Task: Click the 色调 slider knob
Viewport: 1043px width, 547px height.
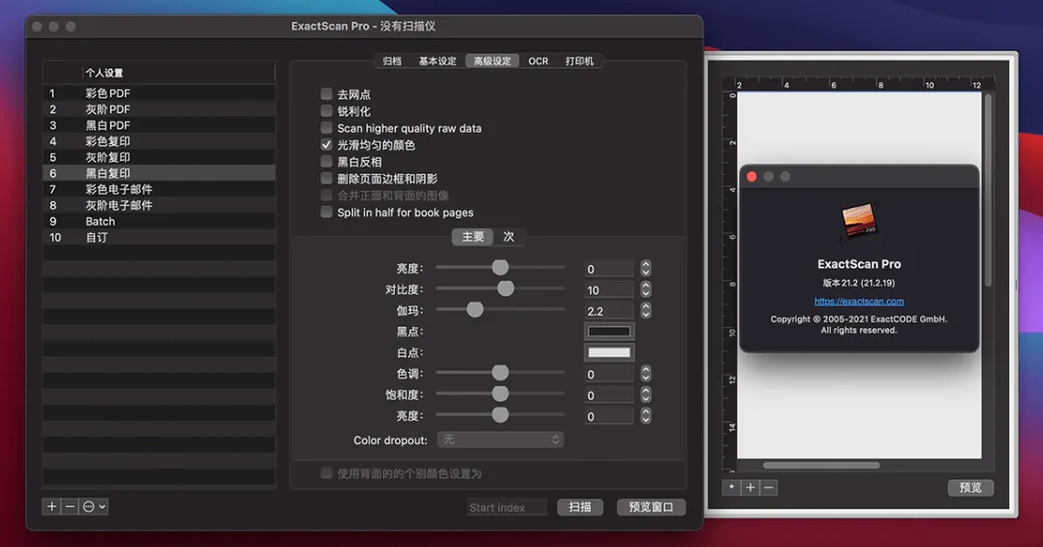Action: click(x=501, y=373)
